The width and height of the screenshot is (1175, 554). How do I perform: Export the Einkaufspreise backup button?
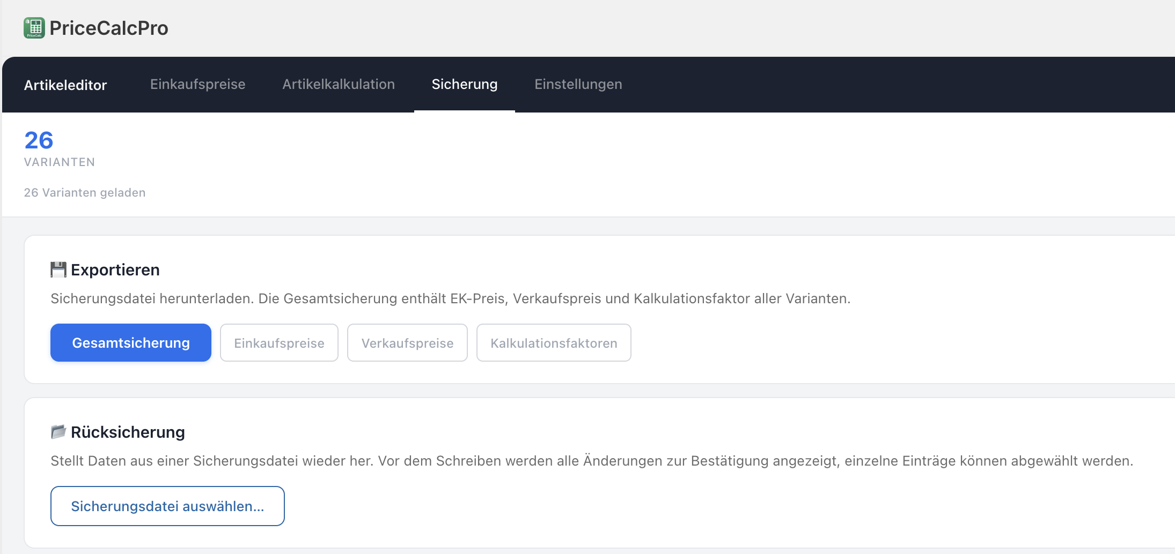[x=279, y=342]
